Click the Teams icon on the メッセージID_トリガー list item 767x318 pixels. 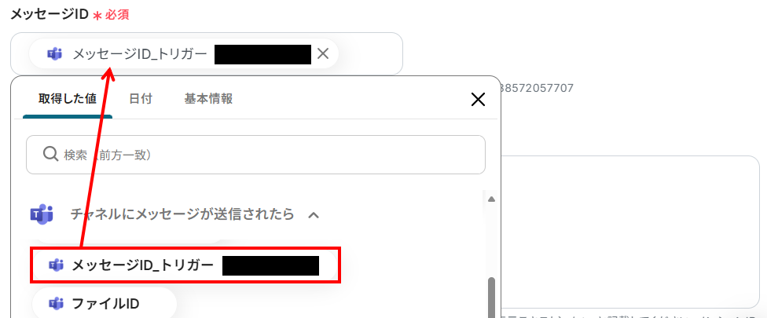coord(56,265)
